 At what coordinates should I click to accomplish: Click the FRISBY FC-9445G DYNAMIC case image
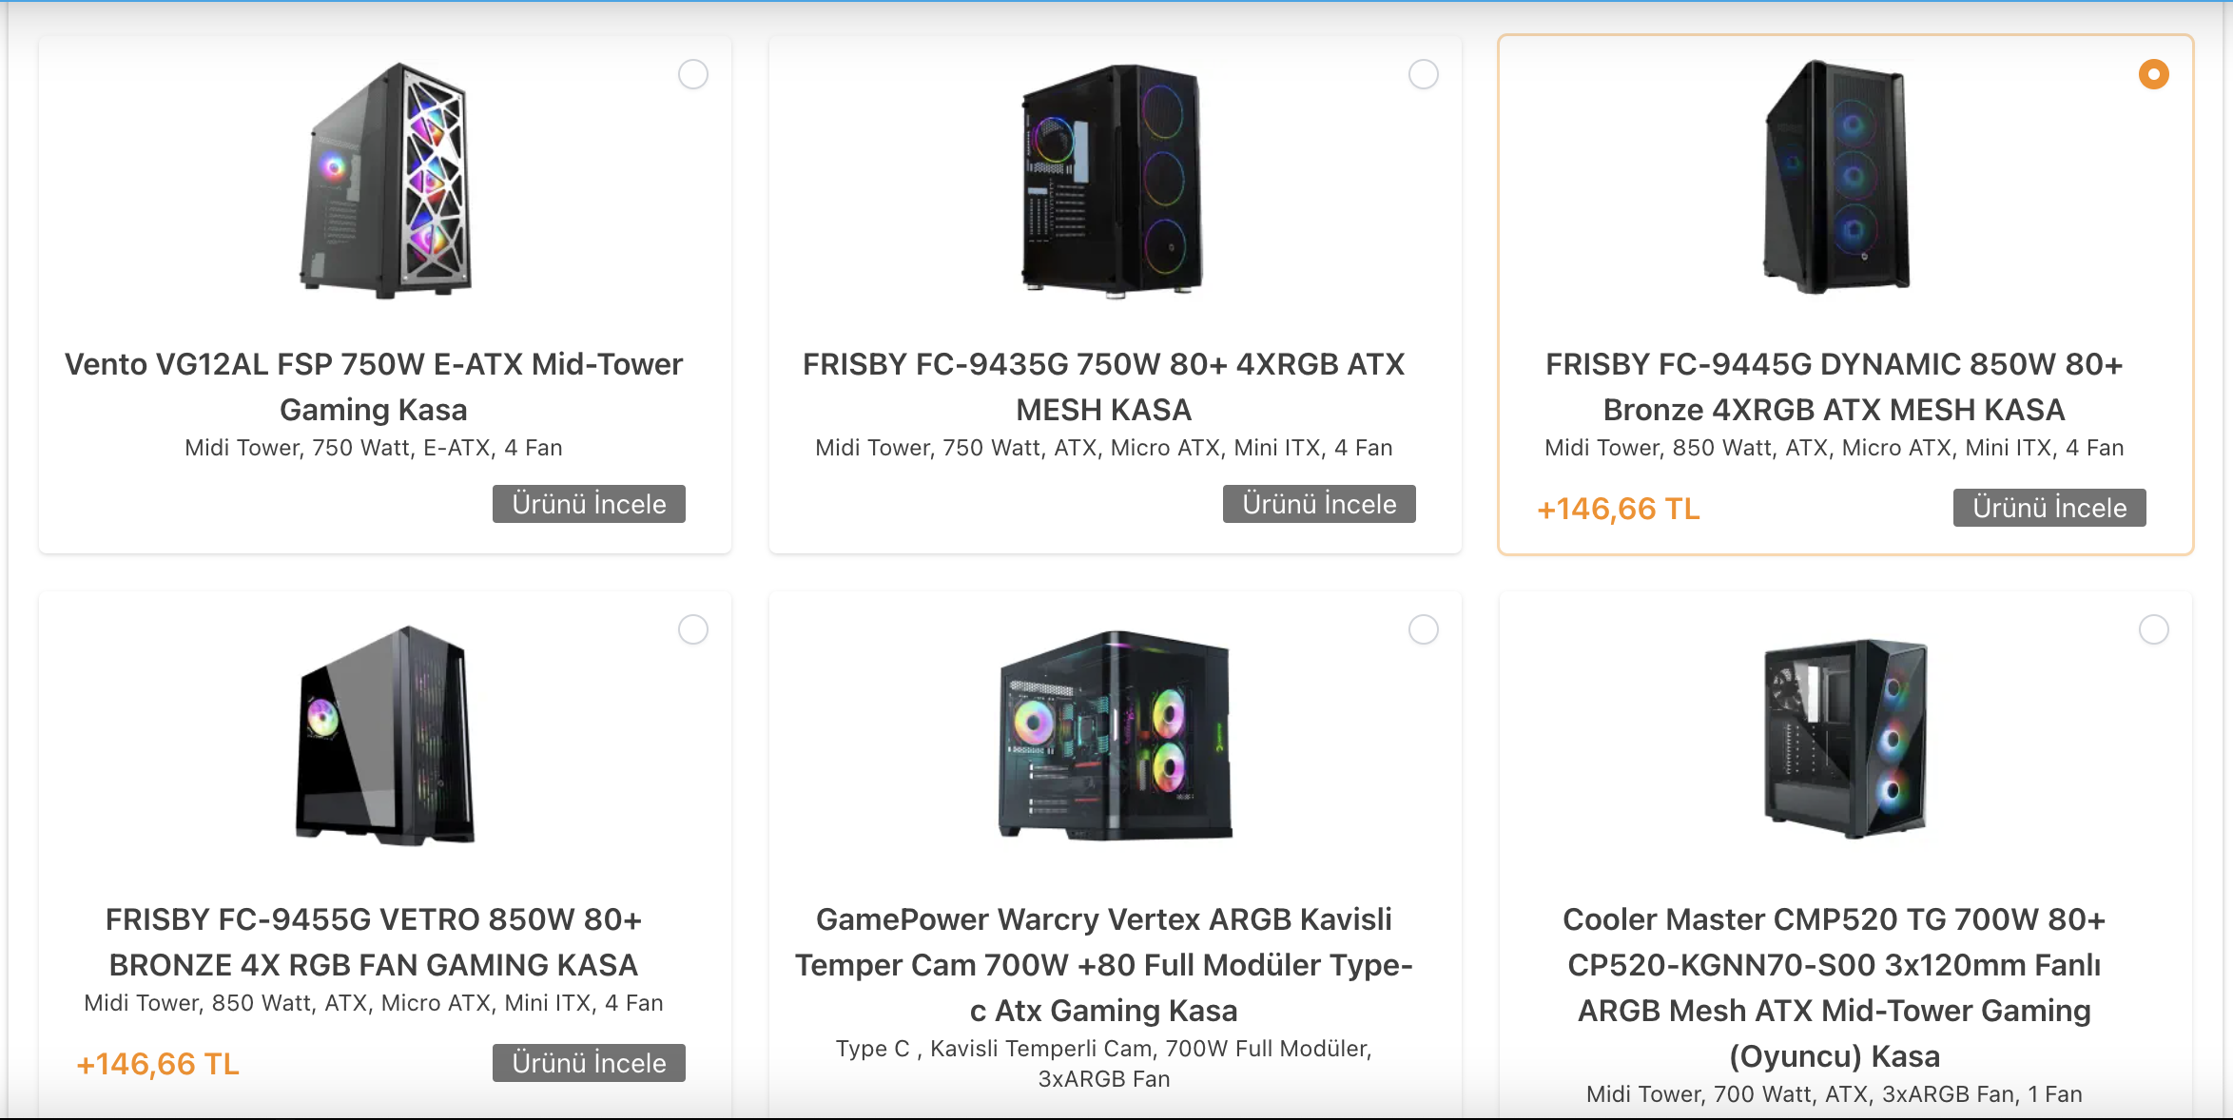1836,178
